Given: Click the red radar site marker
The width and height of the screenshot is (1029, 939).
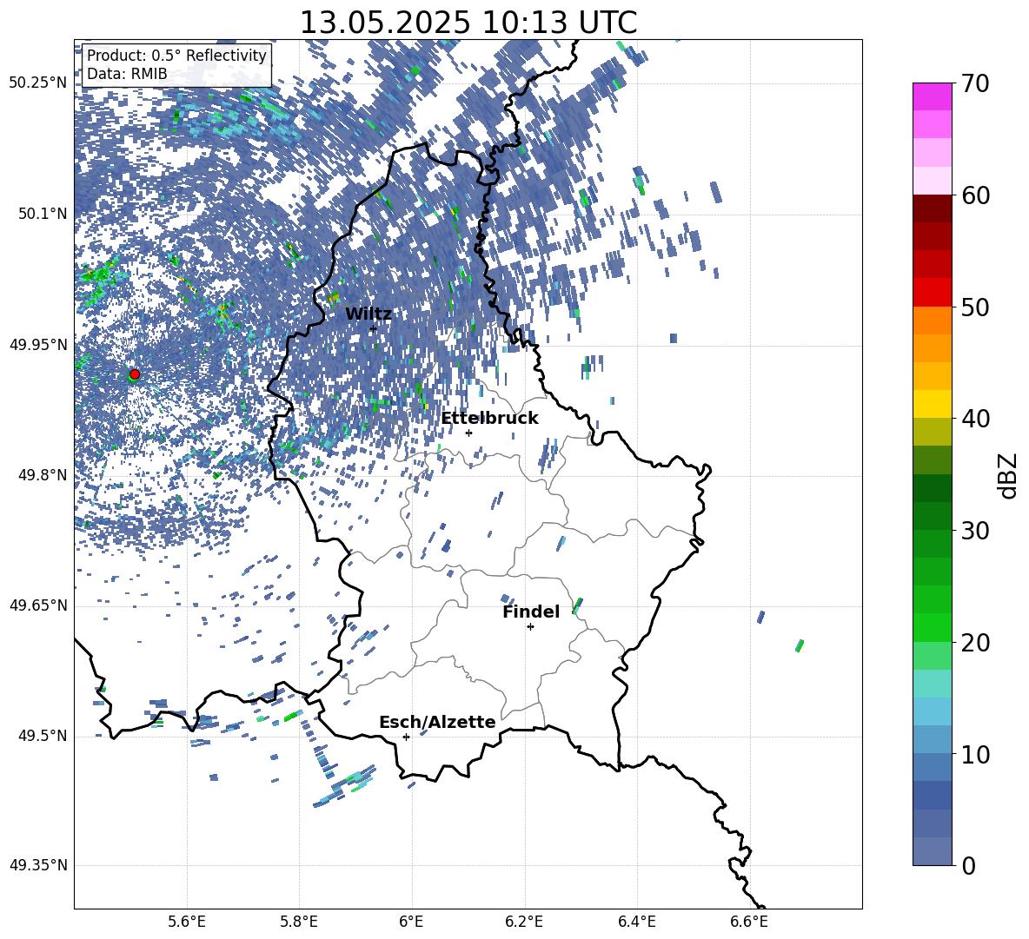Looking at the screenshot, I should tap(135, 374).
